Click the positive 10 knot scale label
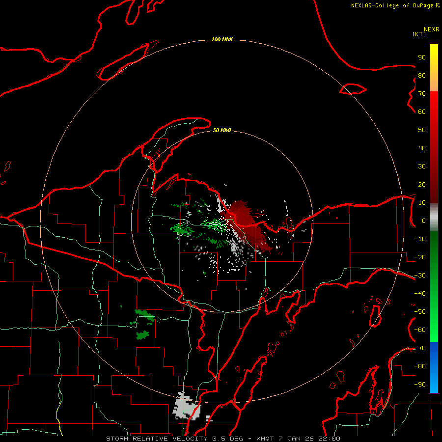442x442 pixels. [x=422, y=203]
